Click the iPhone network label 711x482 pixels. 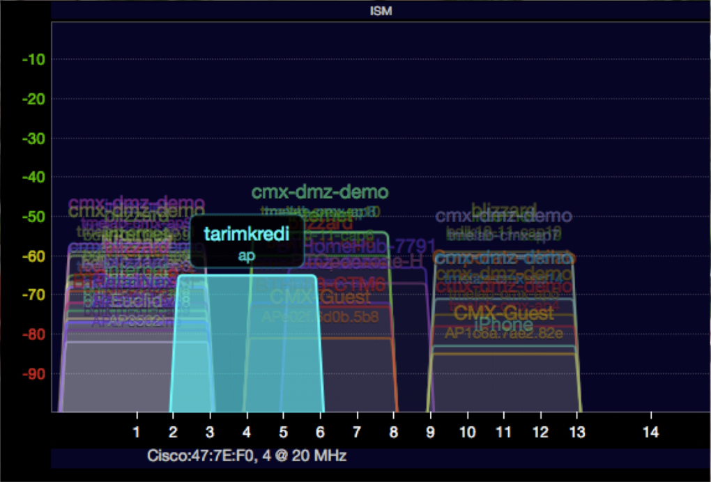pyautogui.click(x=504, y=325)
